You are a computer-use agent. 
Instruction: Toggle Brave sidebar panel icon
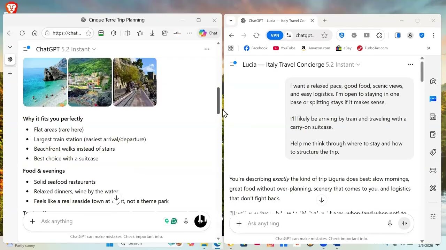click(398, 35)
